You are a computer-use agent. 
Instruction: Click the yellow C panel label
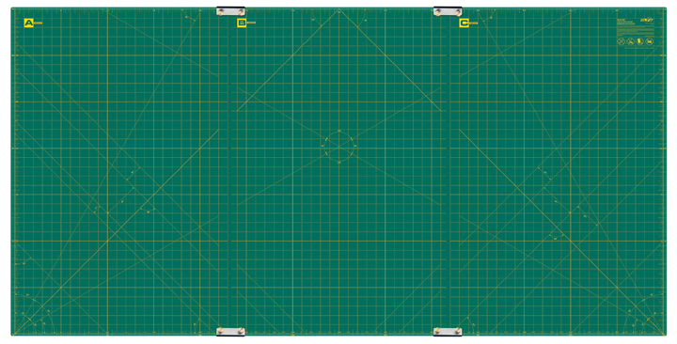[x=464, y=23]
